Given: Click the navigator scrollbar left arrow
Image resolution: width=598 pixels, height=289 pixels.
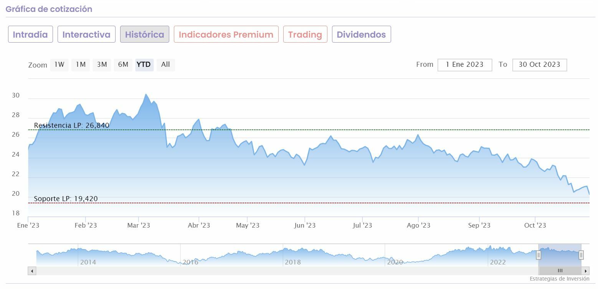Looking at the screenshot, I should [32, 271].
